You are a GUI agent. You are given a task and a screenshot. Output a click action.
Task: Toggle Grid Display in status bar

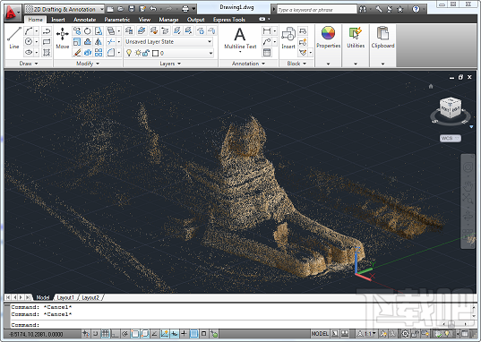click(x=105, y=333)
